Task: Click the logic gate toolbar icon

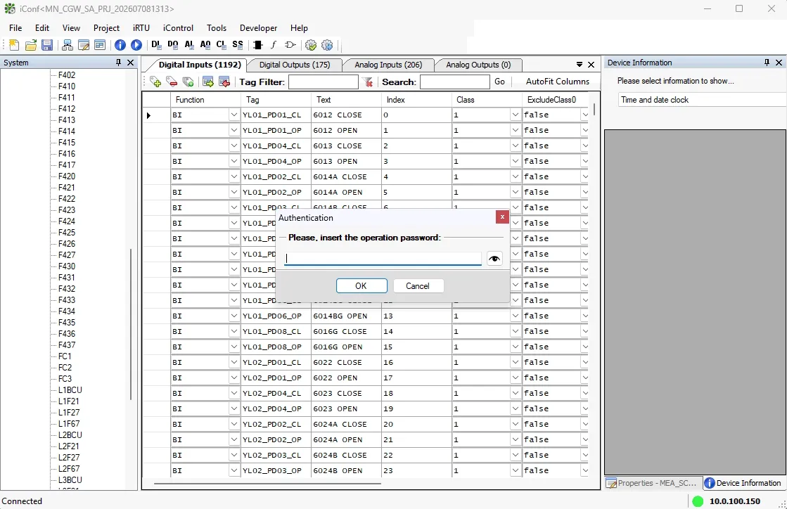Action: point(290,45)
